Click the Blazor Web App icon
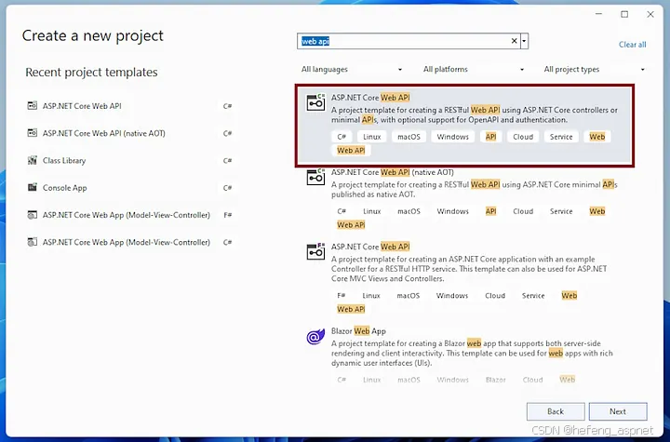 click(x=315, y=337)
